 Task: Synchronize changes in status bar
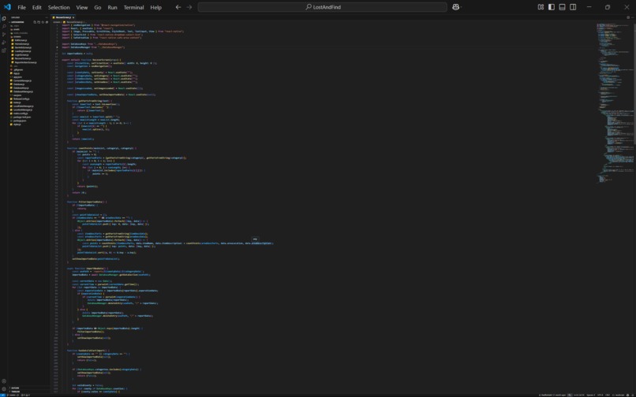pyautogui.click(x=18, y=395)
